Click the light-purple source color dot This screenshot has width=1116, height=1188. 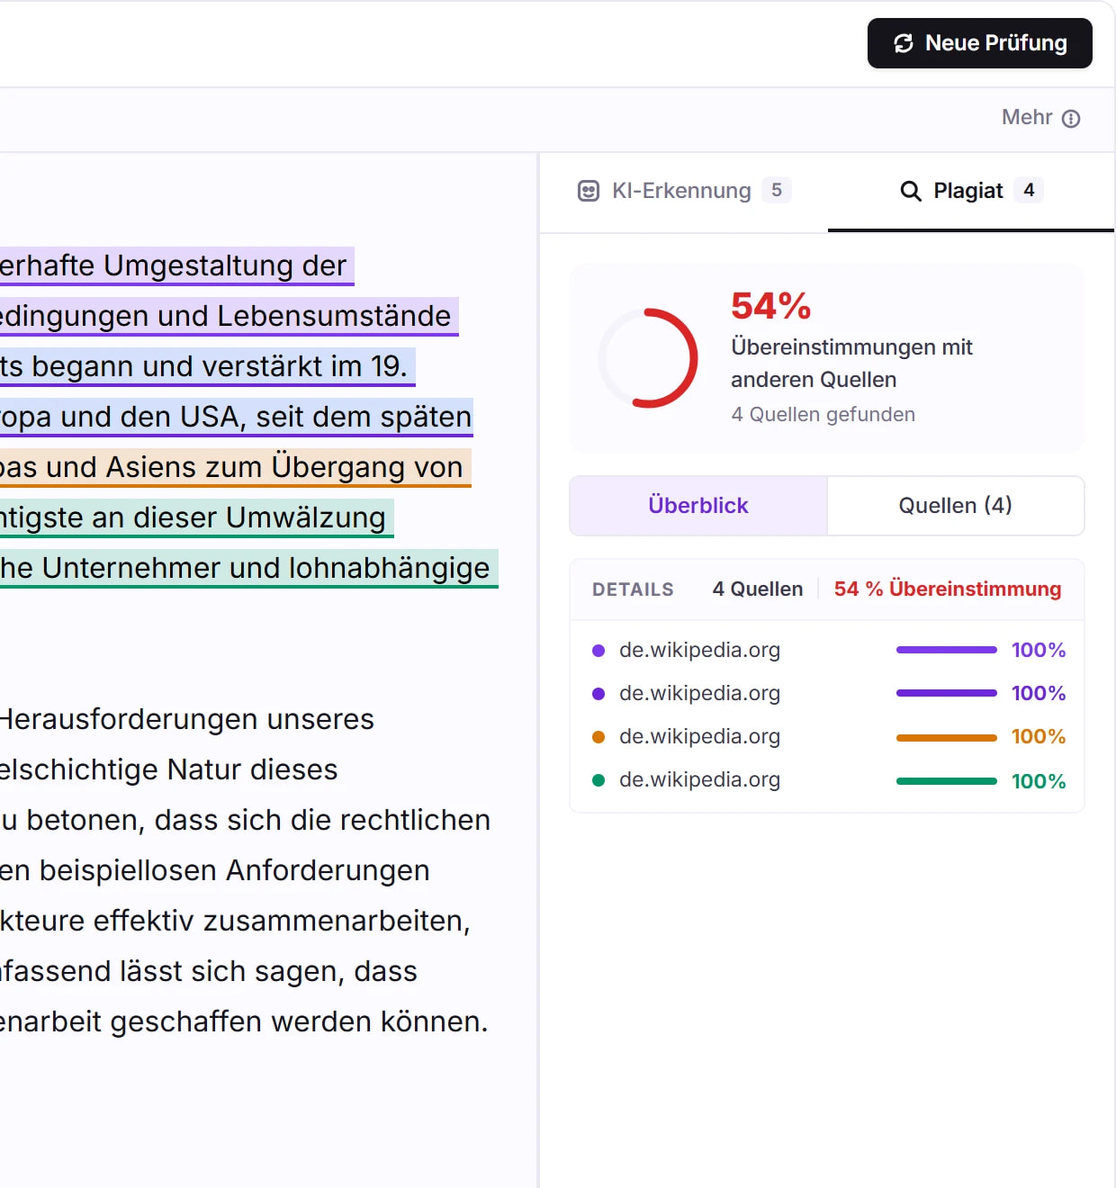[x=598, y=651]
